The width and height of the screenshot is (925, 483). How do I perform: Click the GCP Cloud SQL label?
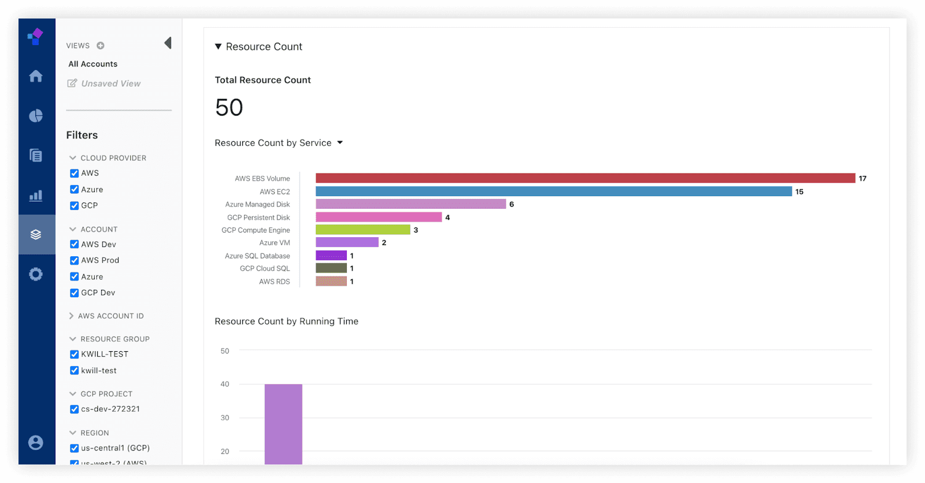(x=265, y=268)
